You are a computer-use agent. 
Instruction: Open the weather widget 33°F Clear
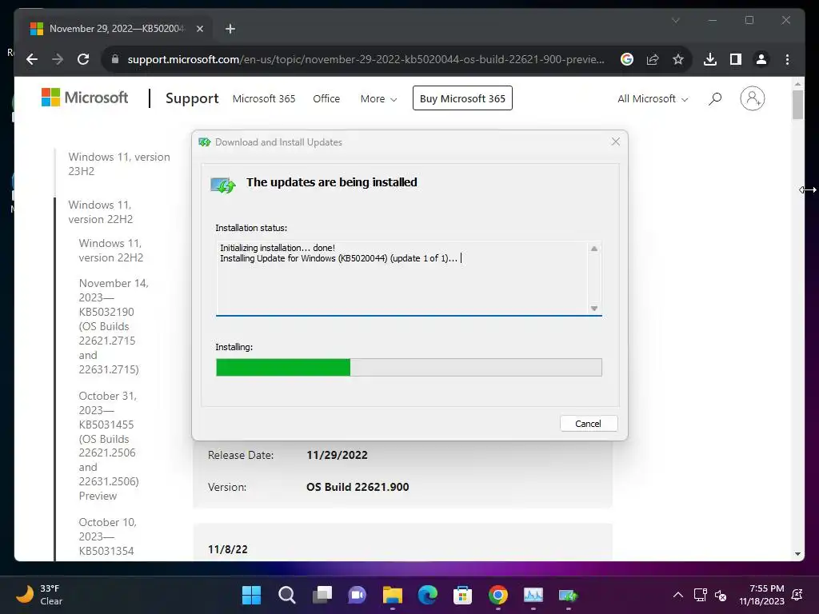click(40, 595)
